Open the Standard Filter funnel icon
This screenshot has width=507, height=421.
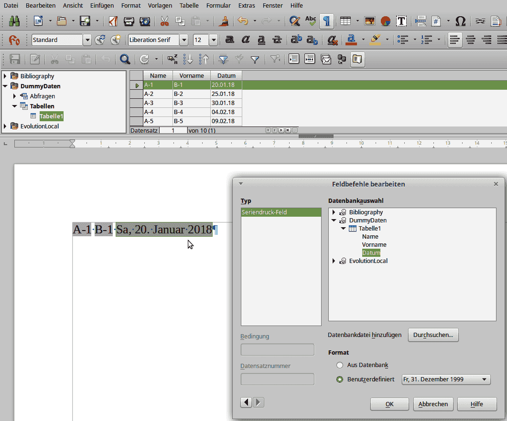tap(255, 59)
